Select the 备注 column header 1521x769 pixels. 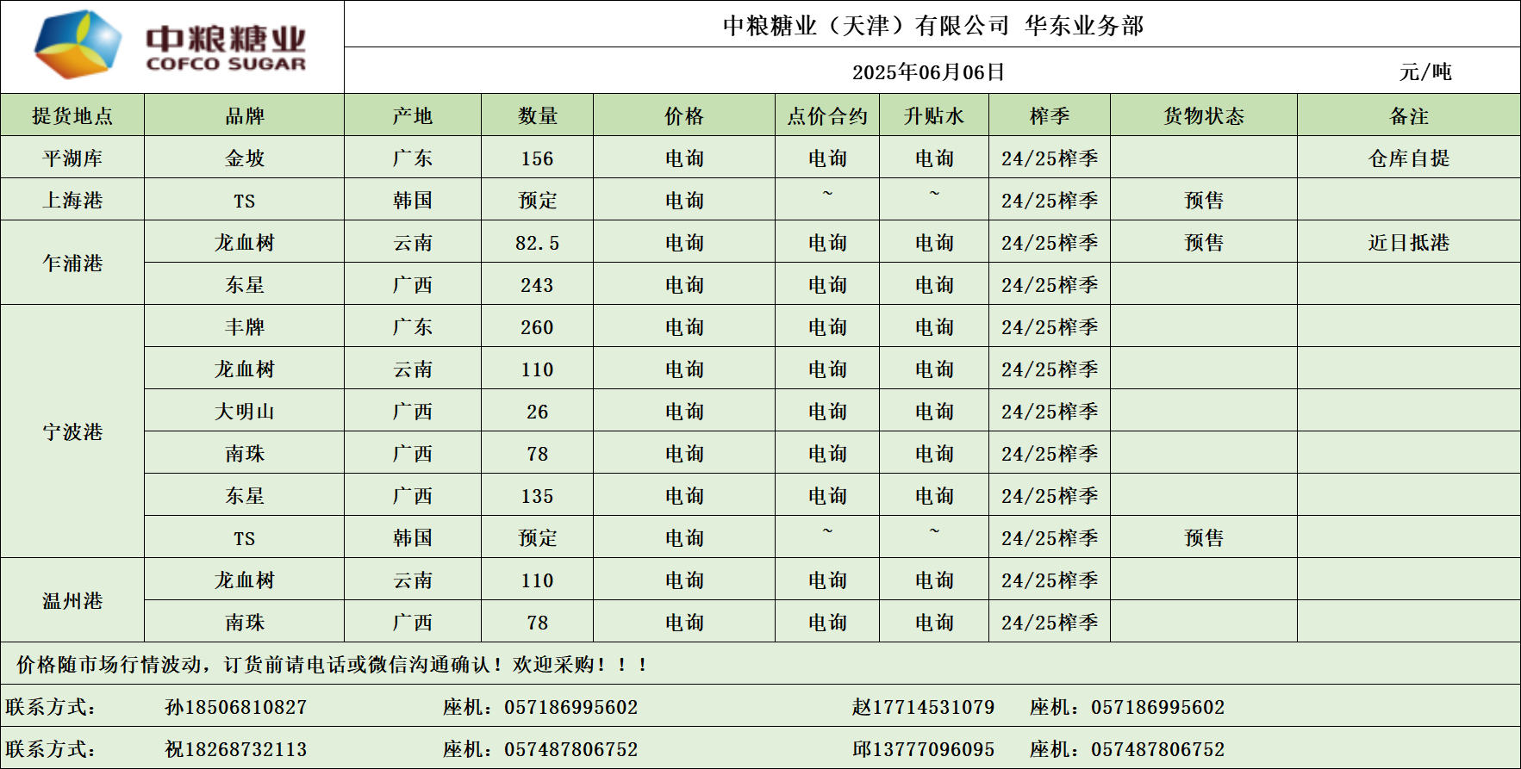[1410, 115]
